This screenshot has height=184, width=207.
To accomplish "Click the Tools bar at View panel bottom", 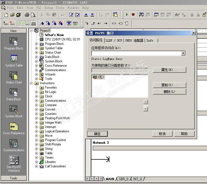I will point(14,178).
